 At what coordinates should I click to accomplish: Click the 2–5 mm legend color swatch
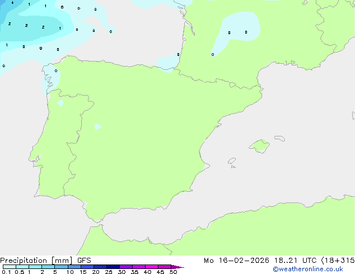pos(48,267)
